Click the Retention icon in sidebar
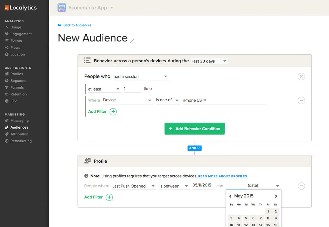 pyautogui.click(x=7, y=94)
